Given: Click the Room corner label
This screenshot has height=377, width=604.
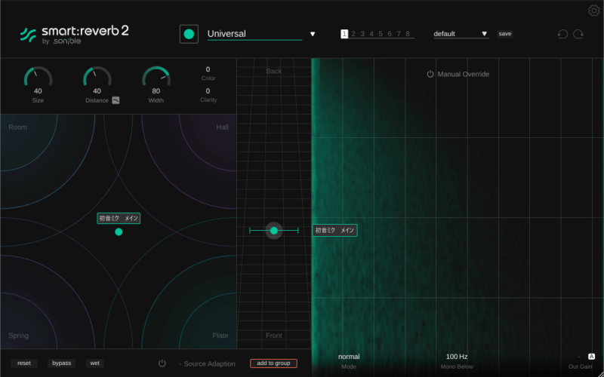Looking at the screenshot, I should [x=17, y=127].
